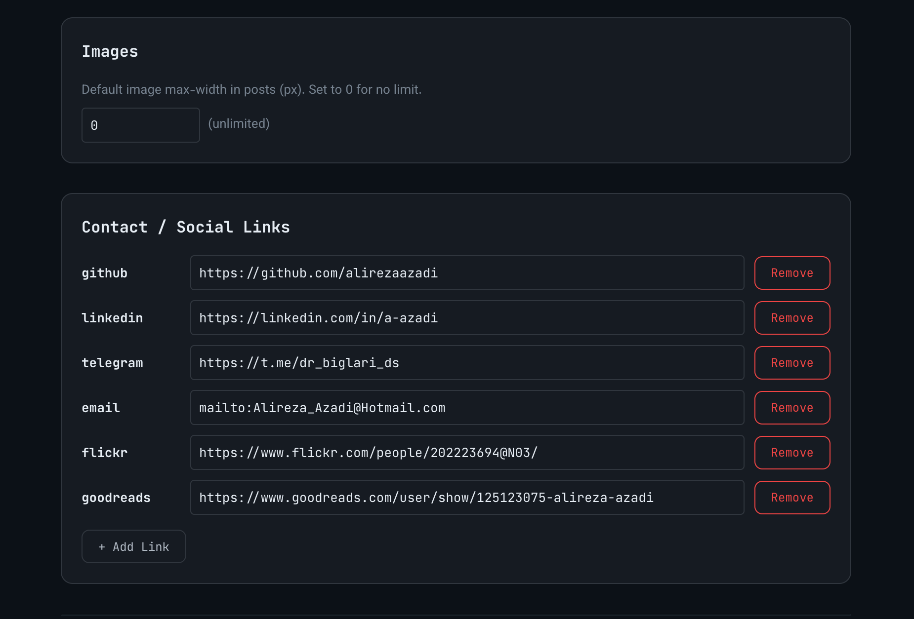Click the github row label

point(105,273)
